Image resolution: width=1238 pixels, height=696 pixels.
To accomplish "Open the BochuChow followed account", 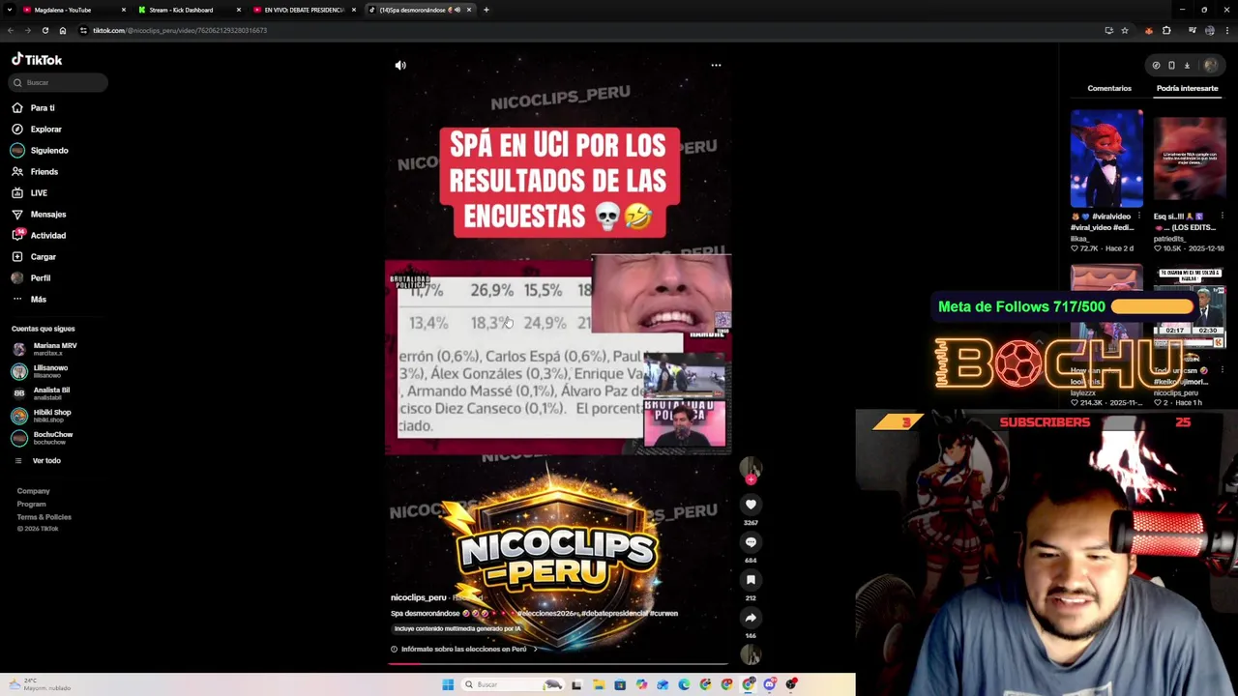I will point(44,438).
